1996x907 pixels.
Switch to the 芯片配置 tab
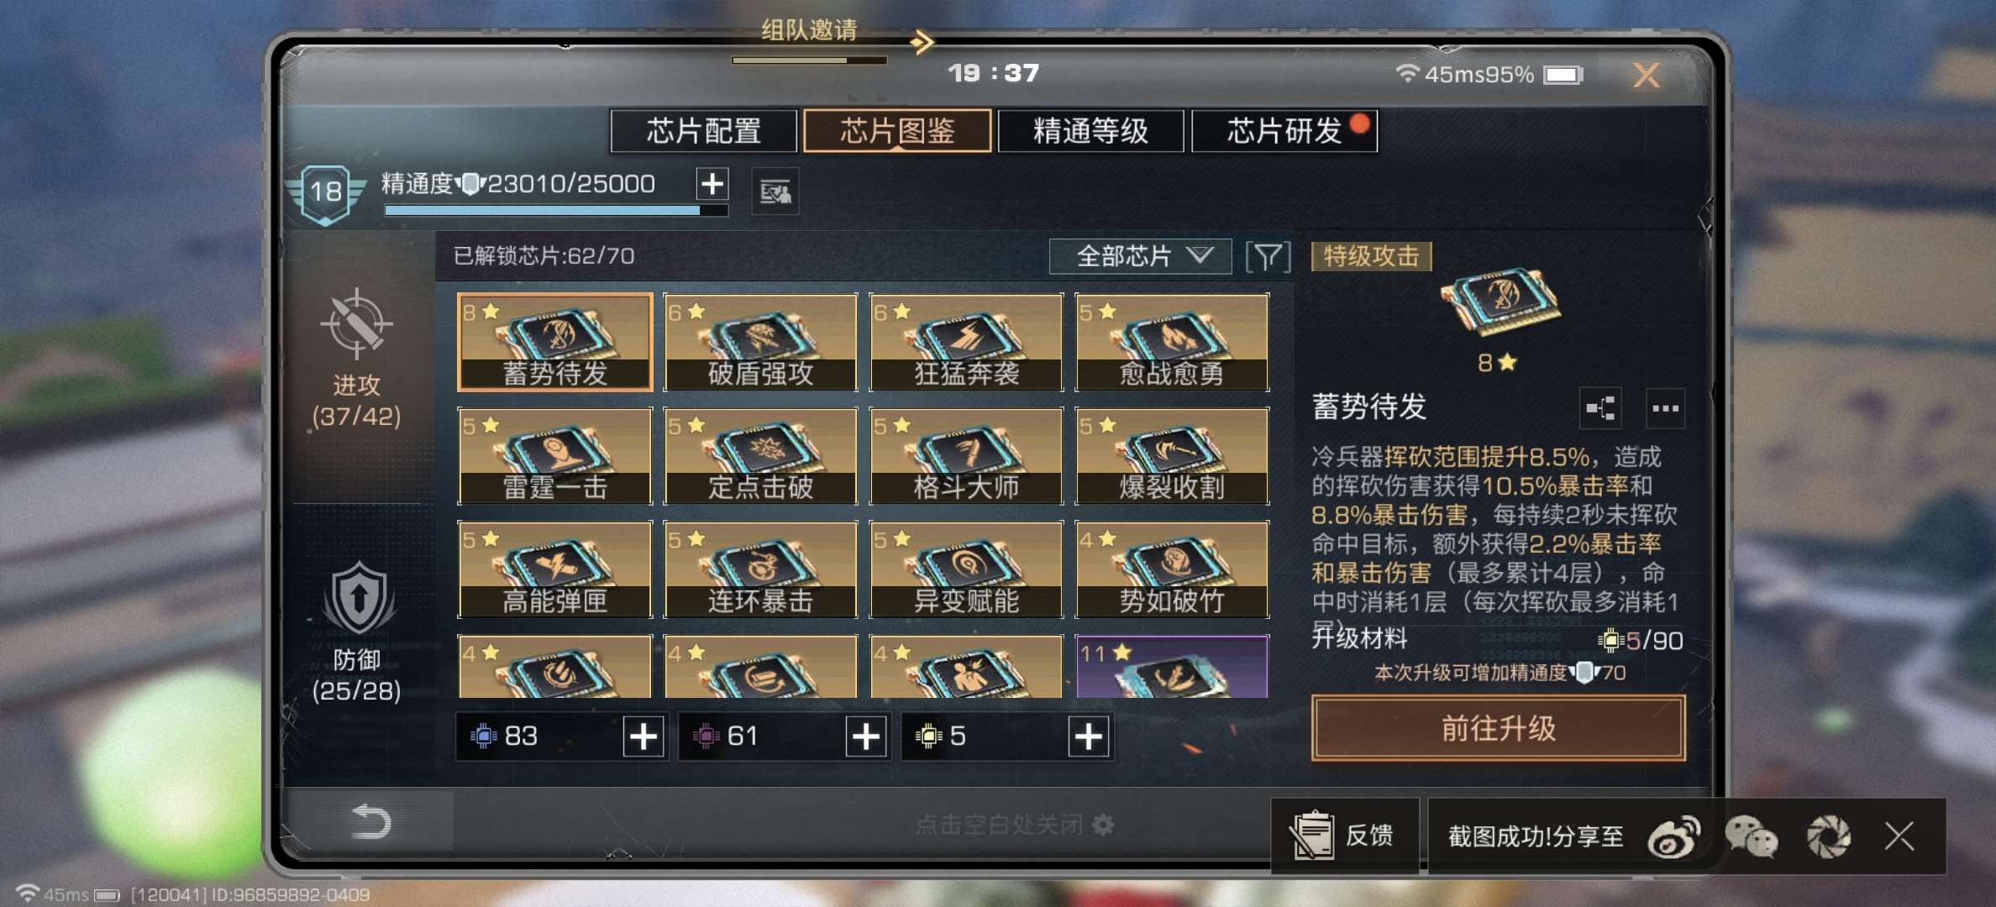point(703,131)
